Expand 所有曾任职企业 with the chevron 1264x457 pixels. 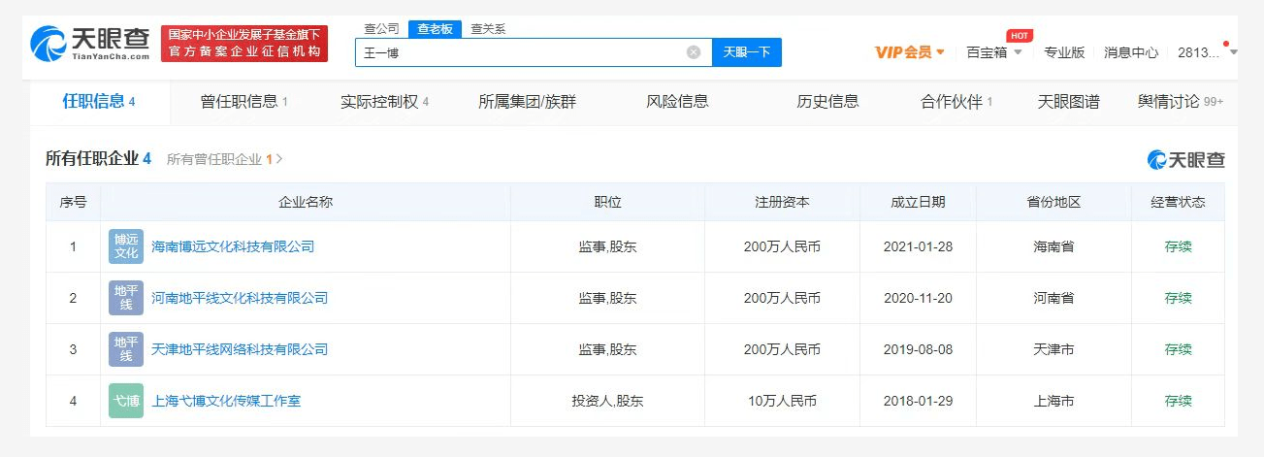pyautogui.click(x=280, y=159)
